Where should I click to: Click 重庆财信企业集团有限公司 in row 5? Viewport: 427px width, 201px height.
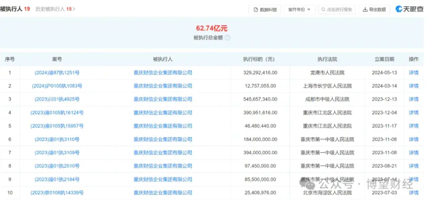(163, 126)
